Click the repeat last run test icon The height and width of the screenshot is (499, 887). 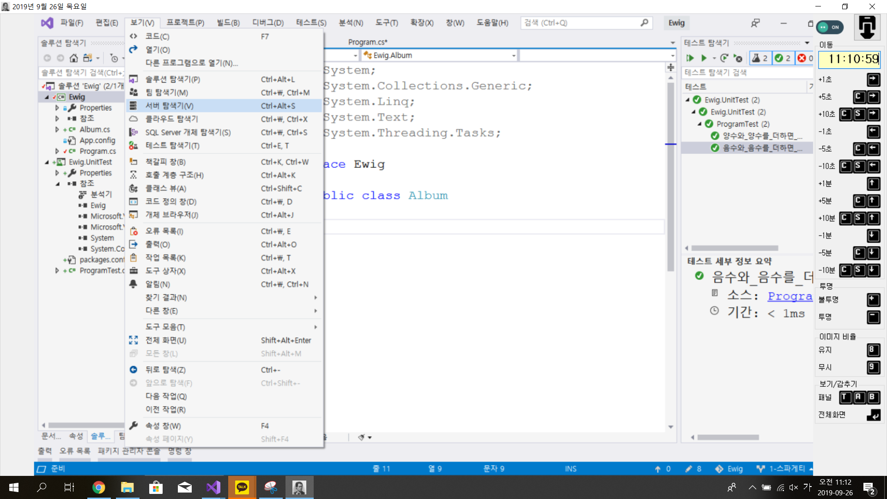point(724,58)
